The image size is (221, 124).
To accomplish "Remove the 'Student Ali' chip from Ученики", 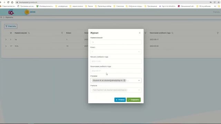I will [124, 80].
